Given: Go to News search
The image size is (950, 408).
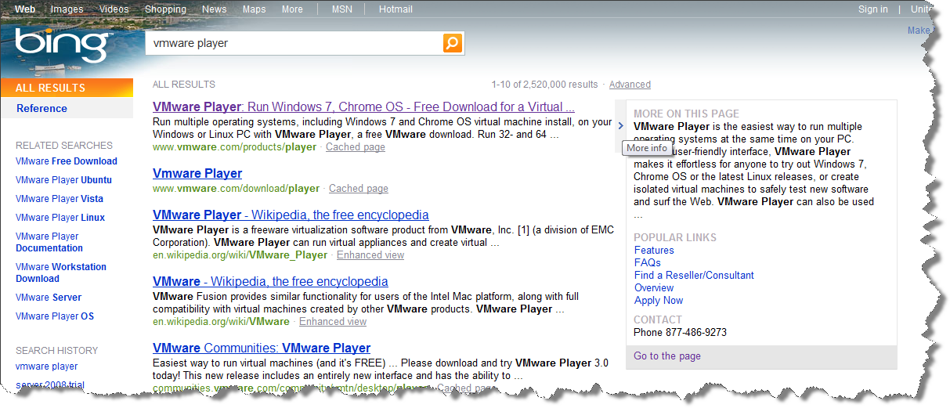Looking at the screenshot, I should [214, 9].
